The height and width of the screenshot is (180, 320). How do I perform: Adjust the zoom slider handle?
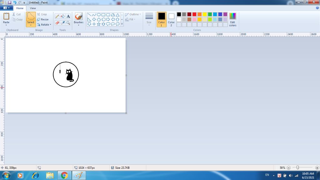click(x=297, y=167)
